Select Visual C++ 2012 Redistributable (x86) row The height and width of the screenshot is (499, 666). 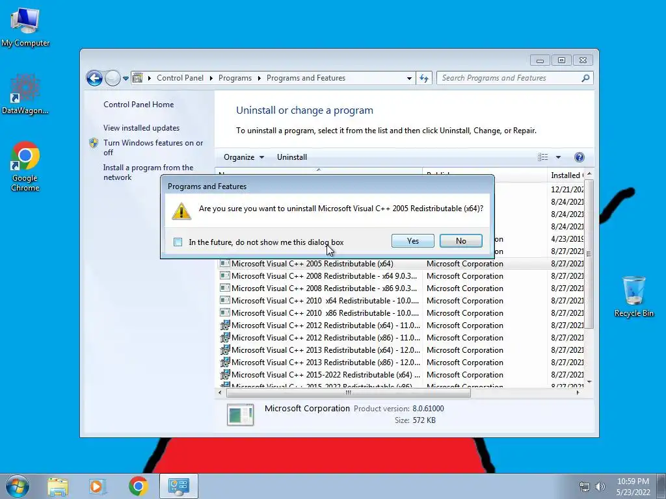point(401,337)
